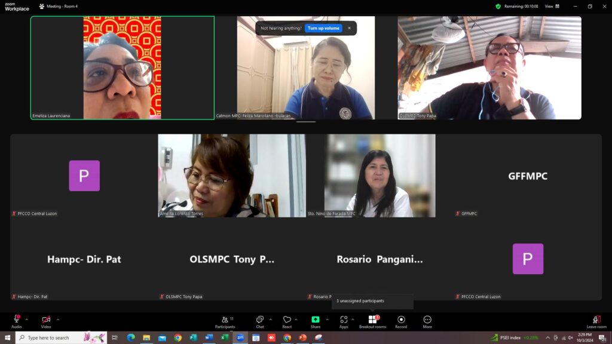The height and width of the screenshot is (344, 612).
Task: Expand video options arrow beside Video
Action: point(58,320)
